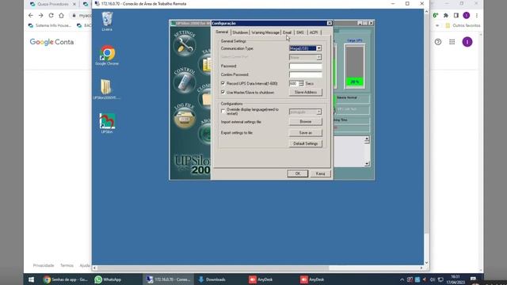Click the taskbar clock
507x285 pixels.
click(456, 279)
